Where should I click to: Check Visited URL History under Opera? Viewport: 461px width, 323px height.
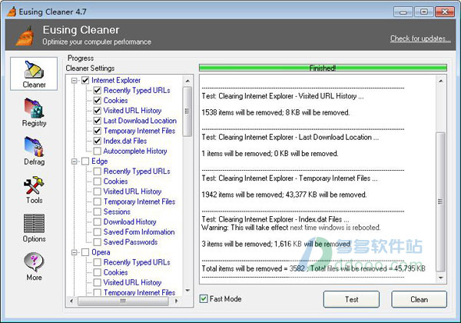[98, 282]
